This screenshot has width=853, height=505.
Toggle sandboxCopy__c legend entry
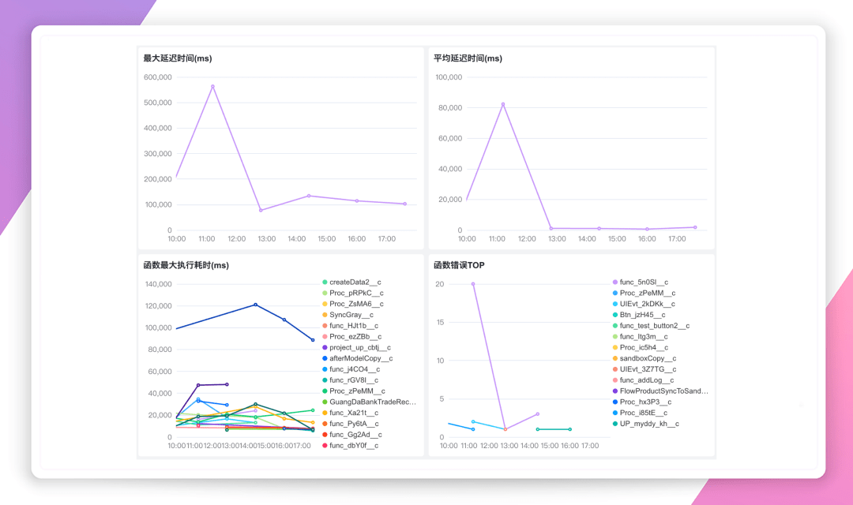click(x=647, y=358)
